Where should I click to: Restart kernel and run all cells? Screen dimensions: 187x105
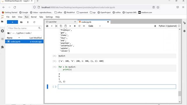click(84, 26)
